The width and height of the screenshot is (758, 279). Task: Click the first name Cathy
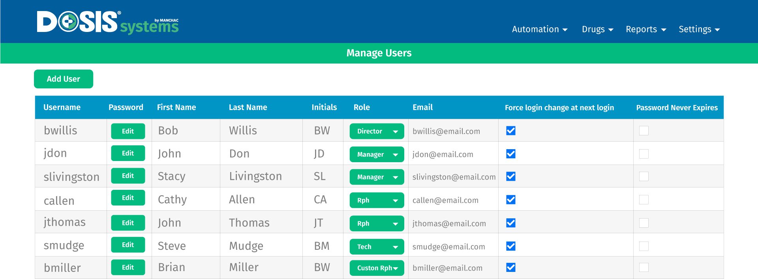click(172, 200)
